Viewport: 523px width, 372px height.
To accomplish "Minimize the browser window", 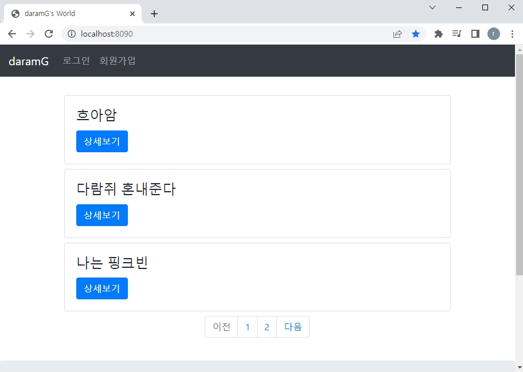I will tap(459, 7).
